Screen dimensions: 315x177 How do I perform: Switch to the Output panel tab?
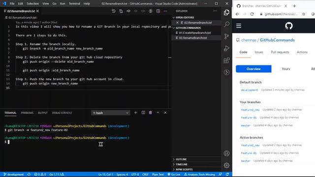[43, 113]
